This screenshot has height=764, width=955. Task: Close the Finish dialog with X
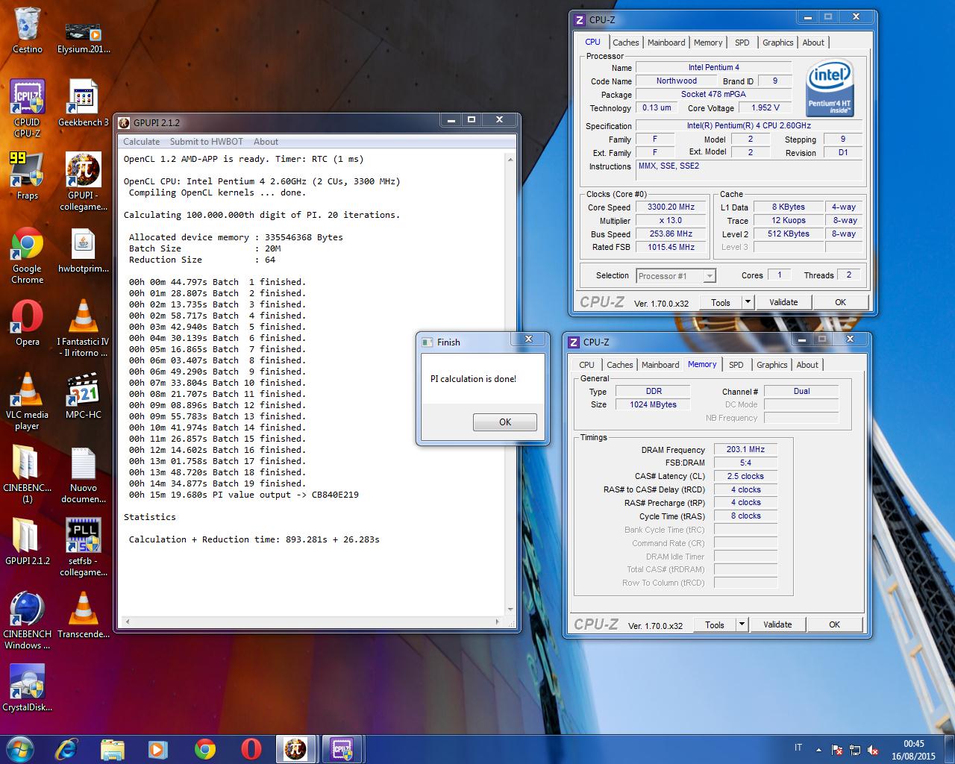click(x=528, y=339)
